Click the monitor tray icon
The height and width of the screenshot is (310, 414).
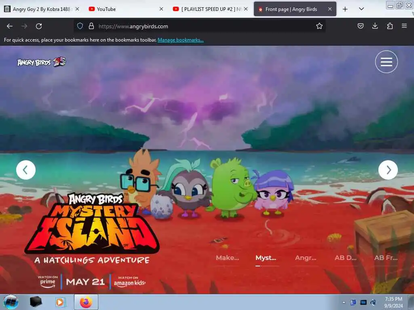(x=363, y=302)
